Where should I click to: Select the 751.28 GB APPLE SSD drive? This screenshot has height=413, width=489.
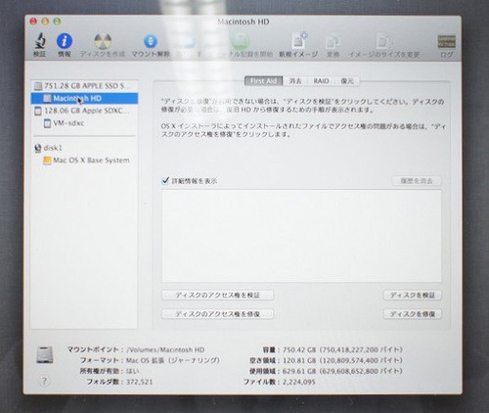click(x=84, y=86)
